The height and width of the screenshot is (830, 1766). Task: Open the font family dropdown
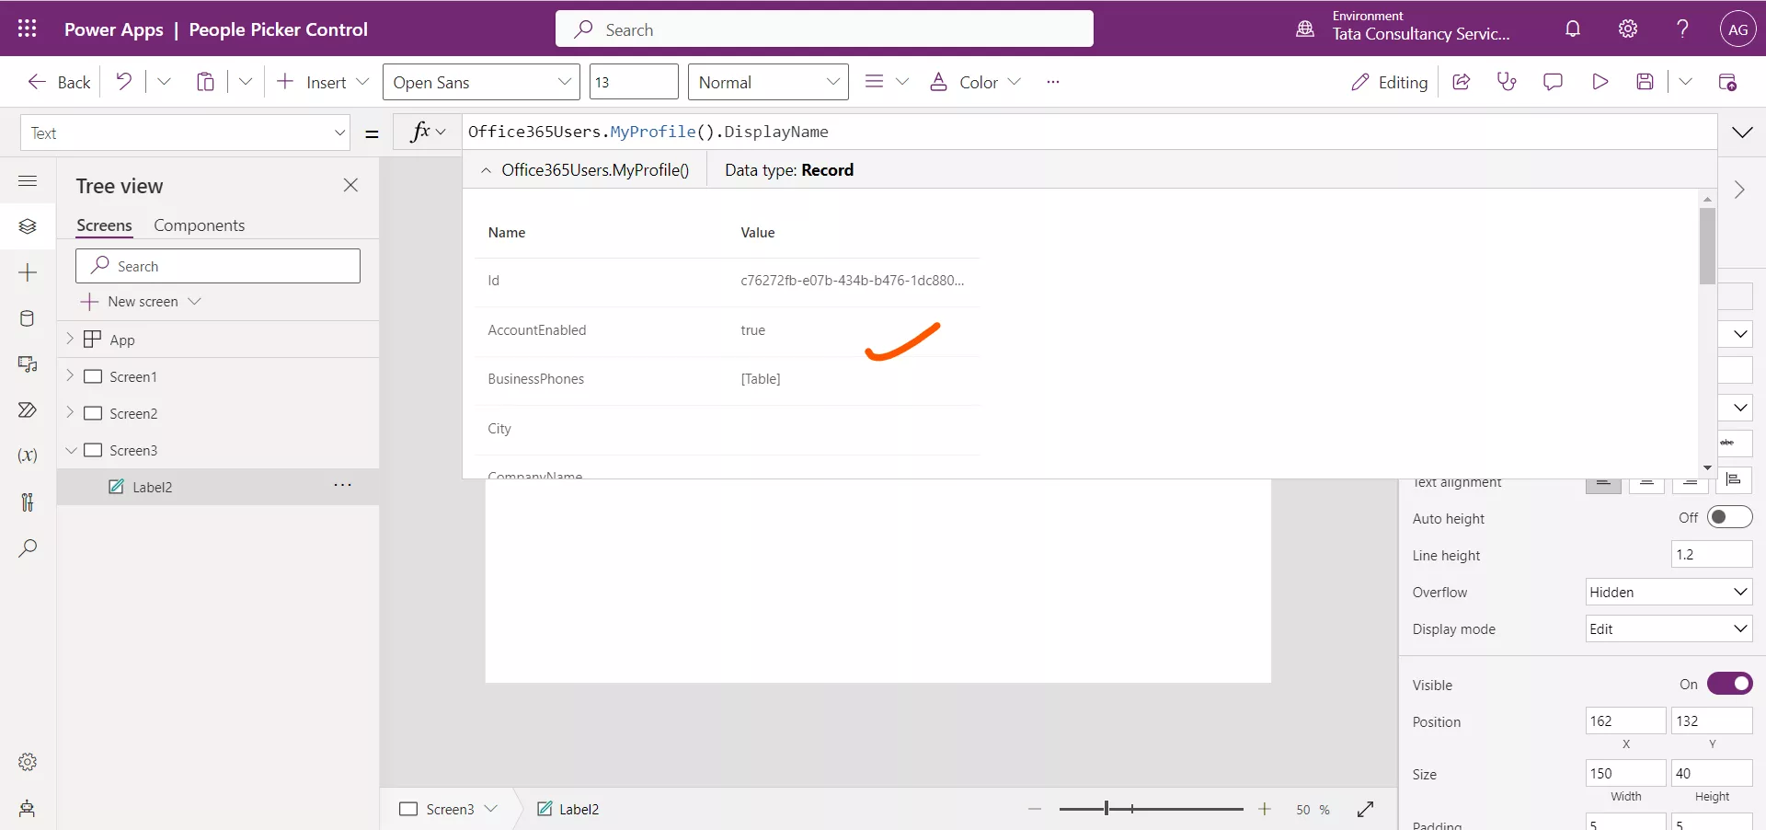[x=480, y=81]
